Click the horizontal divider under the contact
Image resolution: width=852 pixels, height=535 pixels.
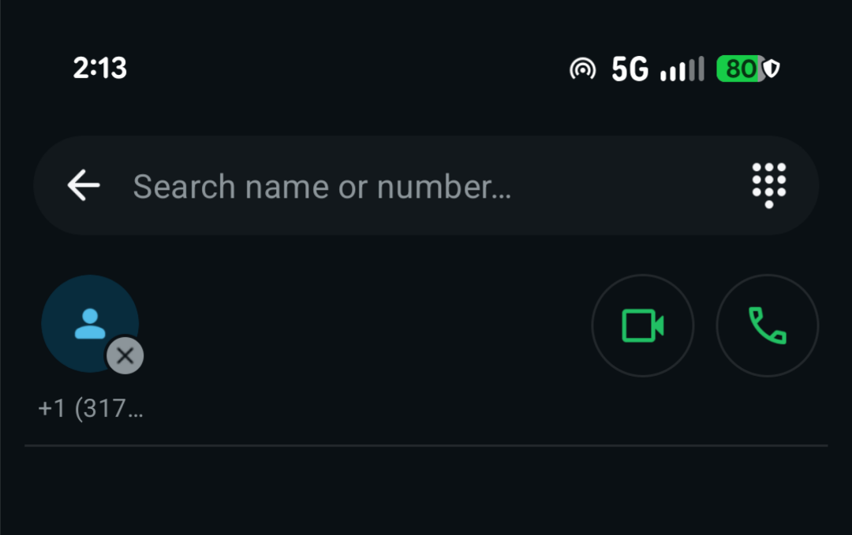tap(426, 446)
